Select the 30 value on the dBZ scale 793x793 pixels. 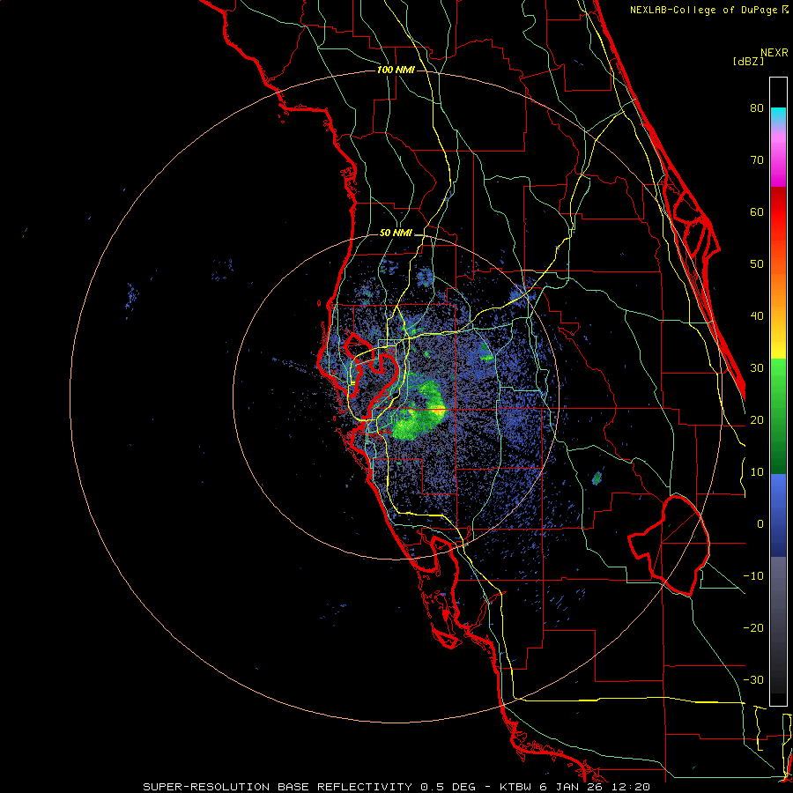[x=757, y=367]
